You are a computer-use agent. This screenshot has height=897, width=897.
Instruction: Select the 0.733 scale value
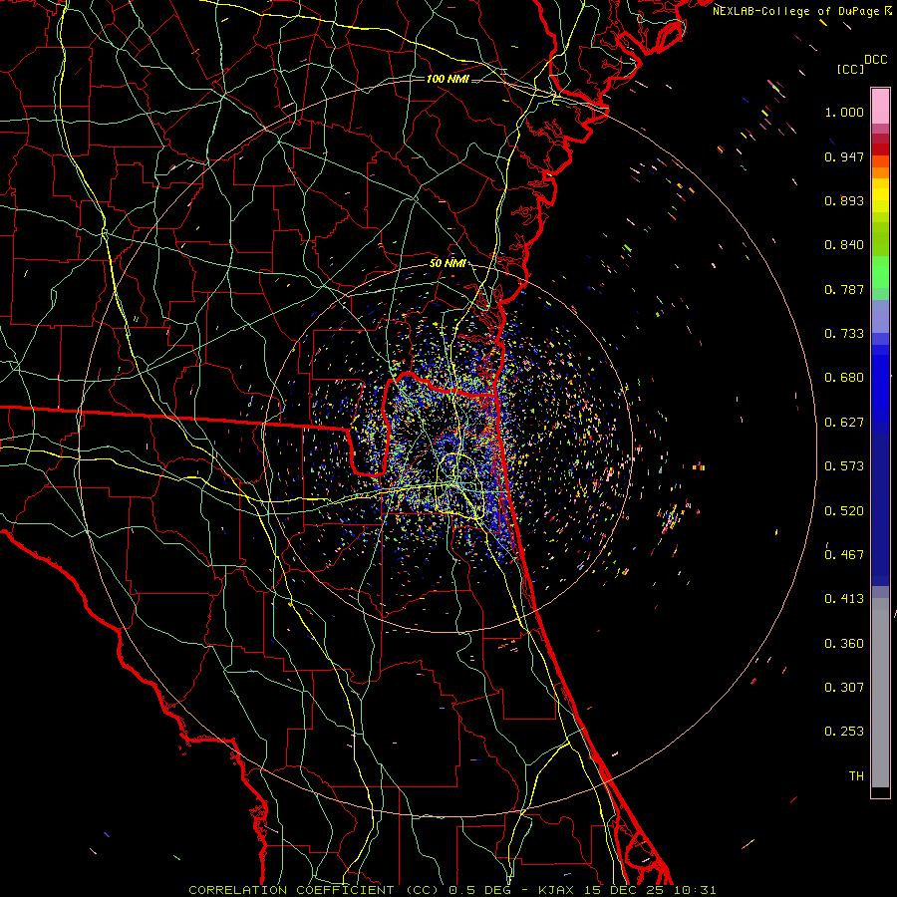click(x=844, y=334)
